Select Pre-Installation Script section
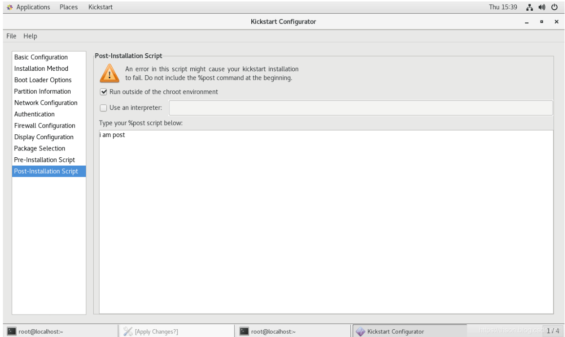565x337 pixels. coord(49,160)
